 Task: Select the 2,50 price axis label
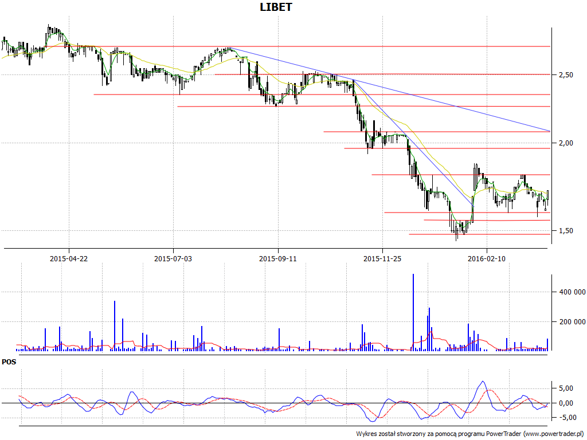566,75
